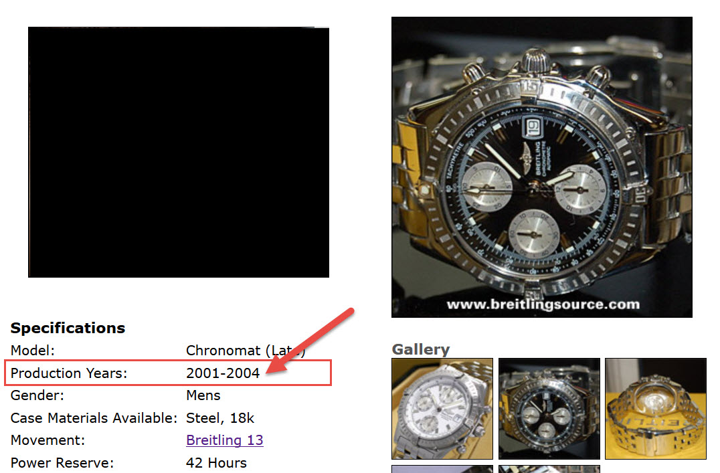Screen dimensions: 720x473
Task: Open the white-dial watch gallery thumbnail
Action: click(x=442, y=408)
